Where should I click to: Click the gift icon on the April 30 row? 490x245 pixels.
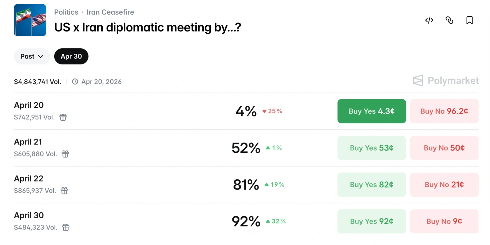pos(66,227)
